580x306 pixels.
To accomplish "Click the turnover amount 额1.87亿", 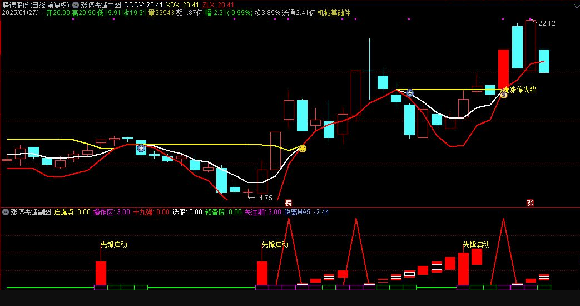I will coord(189,13).
